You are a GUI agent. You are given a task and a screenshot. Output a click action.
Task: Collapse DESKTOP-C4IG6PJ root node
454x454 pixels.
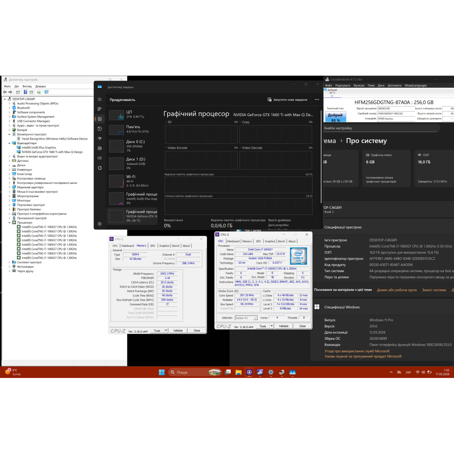pos(5,99)
